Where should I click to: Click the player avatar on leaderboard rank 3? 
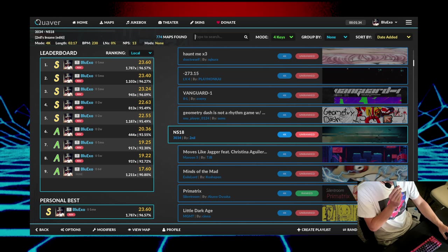[68, 91]
